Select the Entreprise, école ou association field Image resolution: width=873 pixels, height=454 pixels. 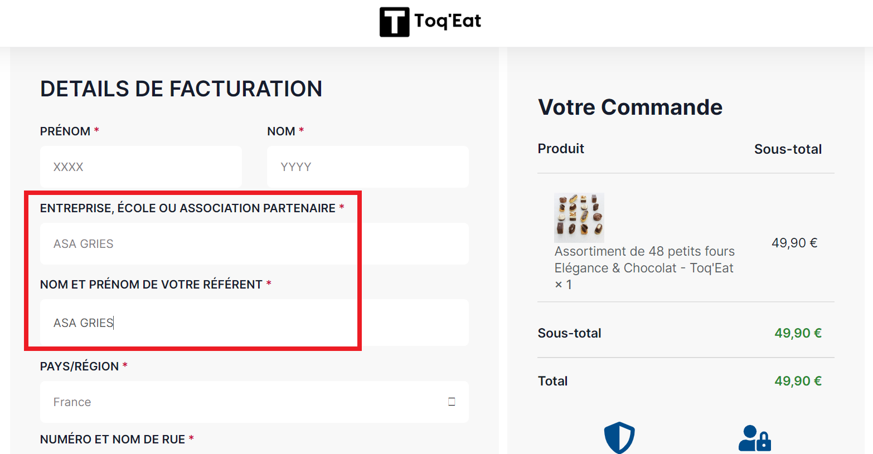(254, 243)
